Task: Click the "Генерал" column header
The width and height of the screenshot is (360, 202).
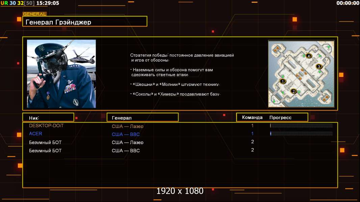Action: [x=143, y=117]
